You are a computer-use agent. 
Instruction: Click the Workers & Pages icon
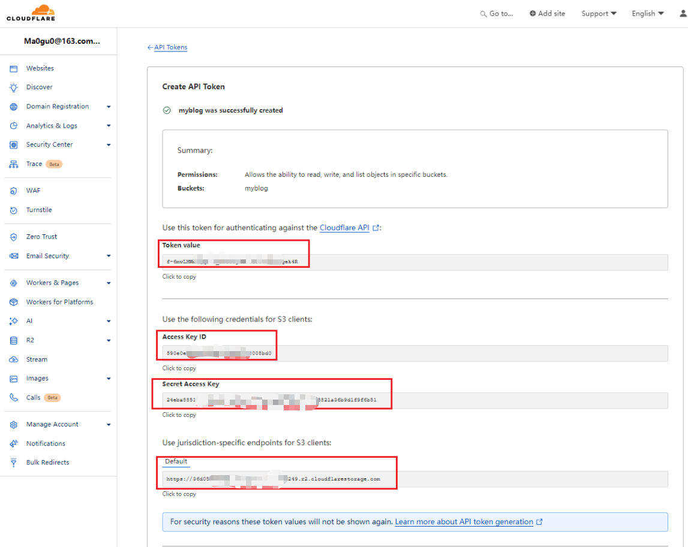(14, 283)
